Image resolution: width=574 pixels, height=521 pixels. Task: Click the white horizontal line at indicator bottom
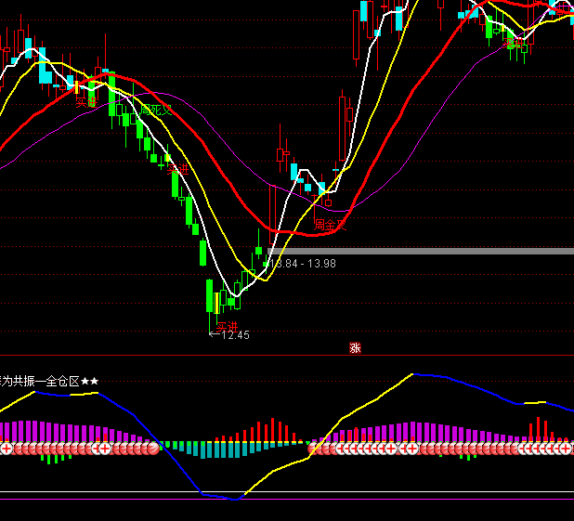pyautogui.click(x=279, y=492)
